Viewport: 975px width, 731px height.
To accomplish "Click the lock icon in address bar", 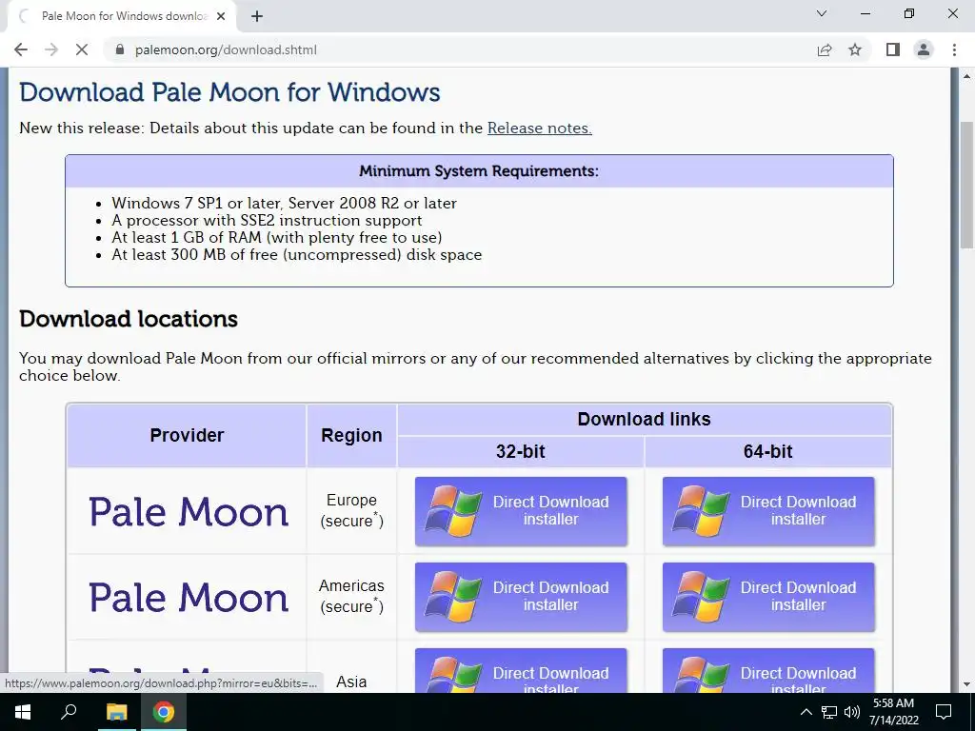I will pyautogui.click(x=120, y=49).
